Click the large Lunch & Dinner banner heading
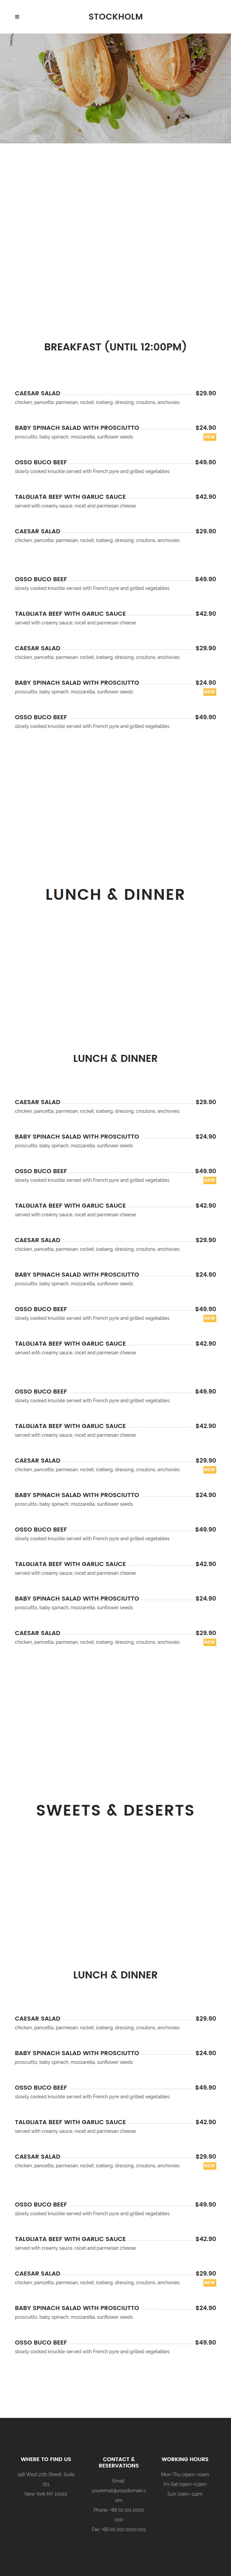The height and width of the screenshot is (2576, 231). click(115, 894)
